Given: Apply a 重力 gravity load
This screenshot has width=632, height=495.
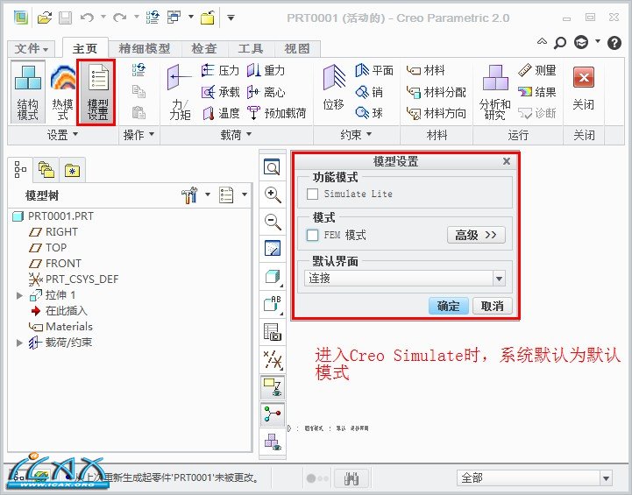Looking at the screenshot, I should pos(266,70).
